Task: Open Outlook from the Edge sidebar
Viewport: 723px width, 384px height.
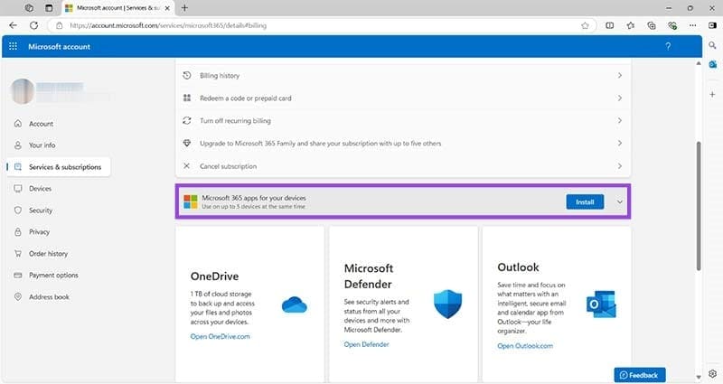Action: 712,64
